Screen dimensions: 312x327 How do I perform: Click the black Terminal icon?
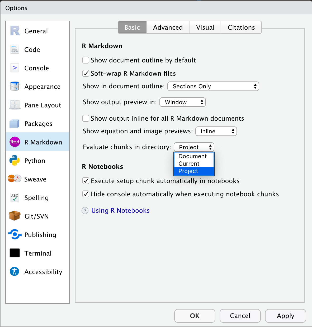pyautogui.click(x=15, y=253)
